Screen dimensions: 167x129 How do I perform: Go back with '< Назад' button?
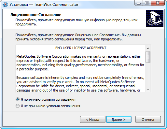click(93, 120)
